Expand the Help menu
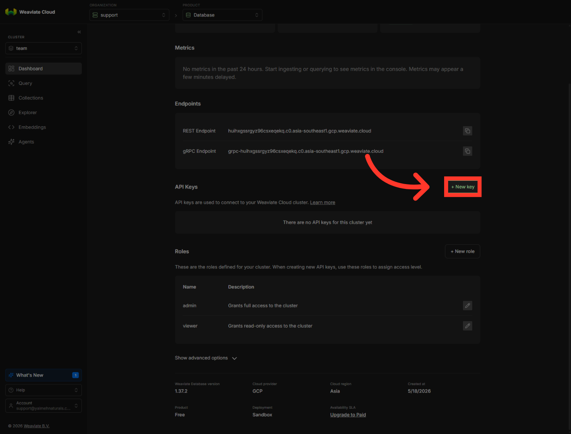The height and width of the screenshot is (434, 571). 43,390
